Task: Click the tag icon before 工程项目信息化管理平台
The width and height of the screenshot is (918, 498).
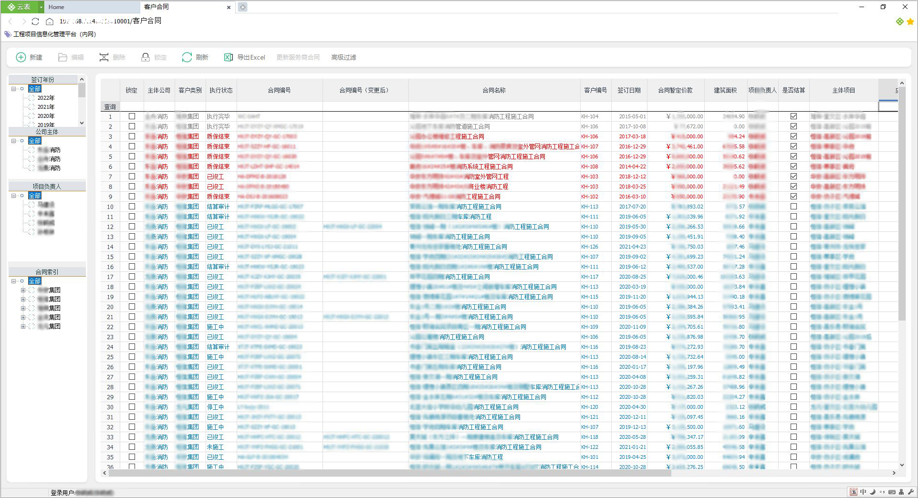Action: click(x=8, y=34)
